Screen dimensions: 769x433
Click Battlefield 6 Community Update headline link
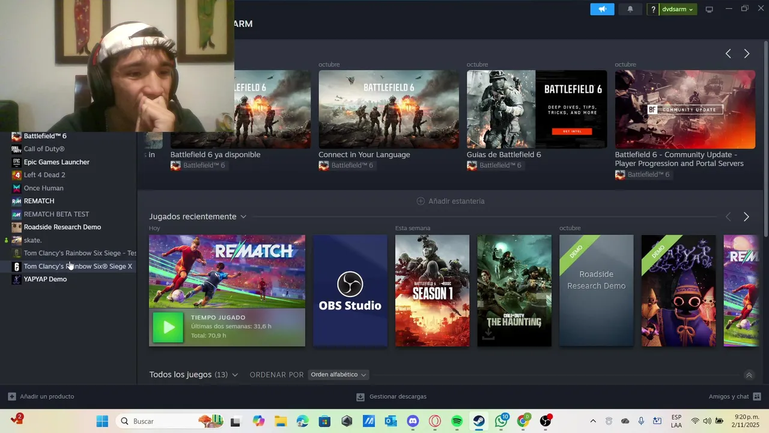[679, 159]
